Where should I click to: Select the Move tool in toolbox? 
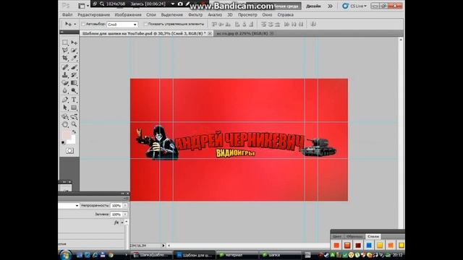point(74,43)
